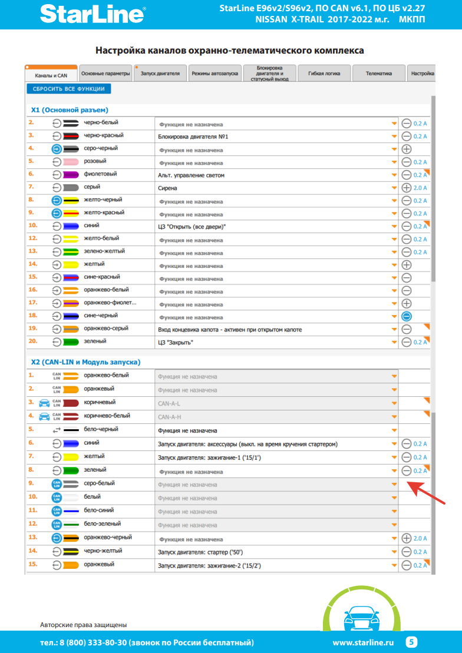This screenshot has height=653, width=462.
Task: Click the blue minus icon on сине-черный row
Action: click(406, 316)
